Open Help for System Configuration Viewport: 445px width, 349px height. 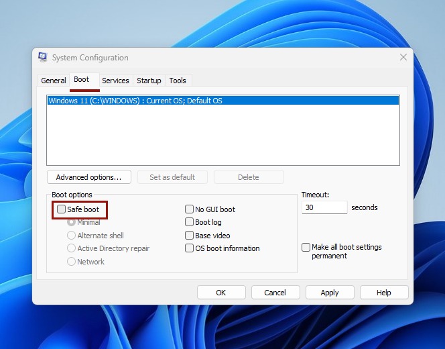384,293
